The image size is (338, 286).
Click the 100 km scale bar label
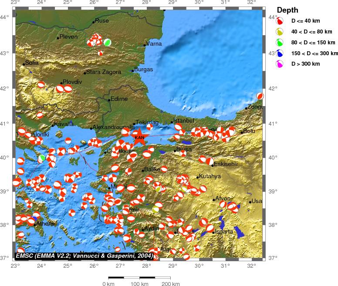[139, 283]
